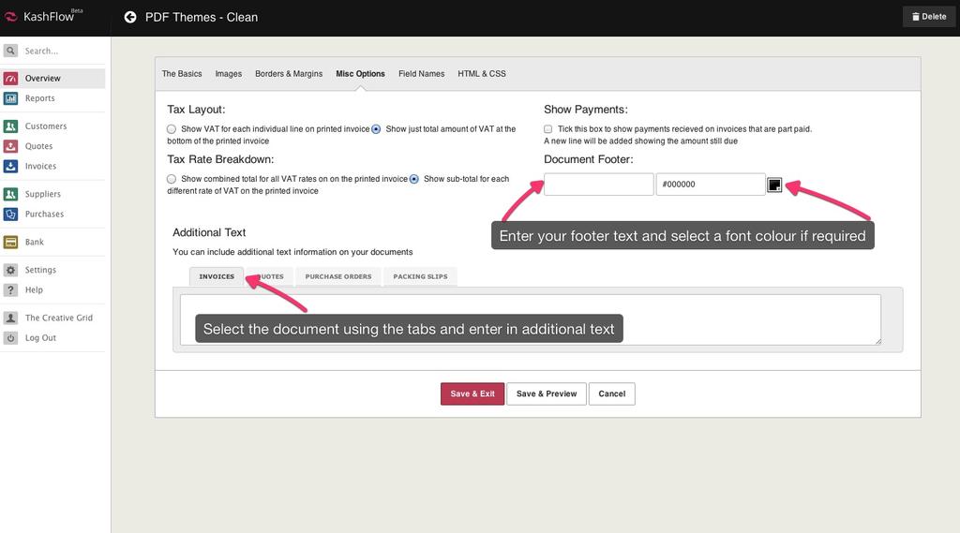960x533 pixels.
Task: Click into the Document Footer text field
Action: click(x=598, y=185)
